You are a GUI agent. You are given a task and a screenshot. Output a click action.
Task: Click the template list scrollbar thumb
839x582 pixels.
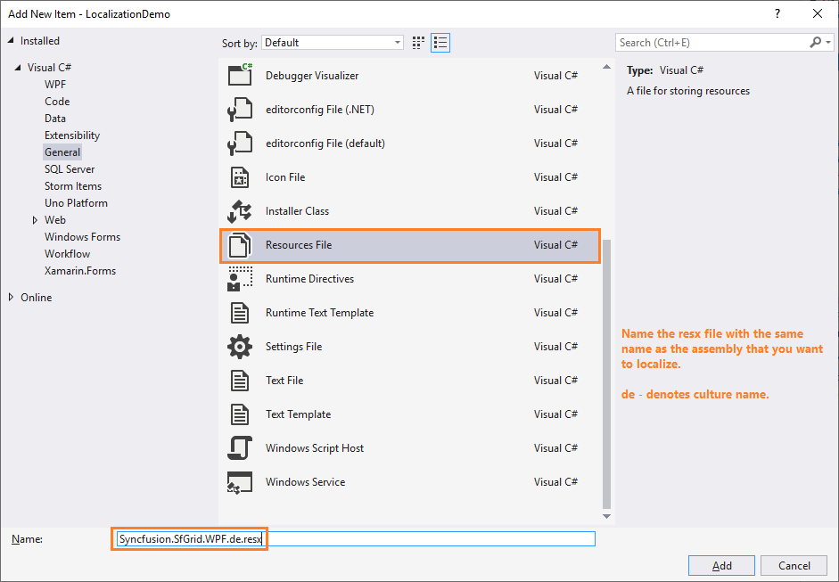(x=606, y=374)
